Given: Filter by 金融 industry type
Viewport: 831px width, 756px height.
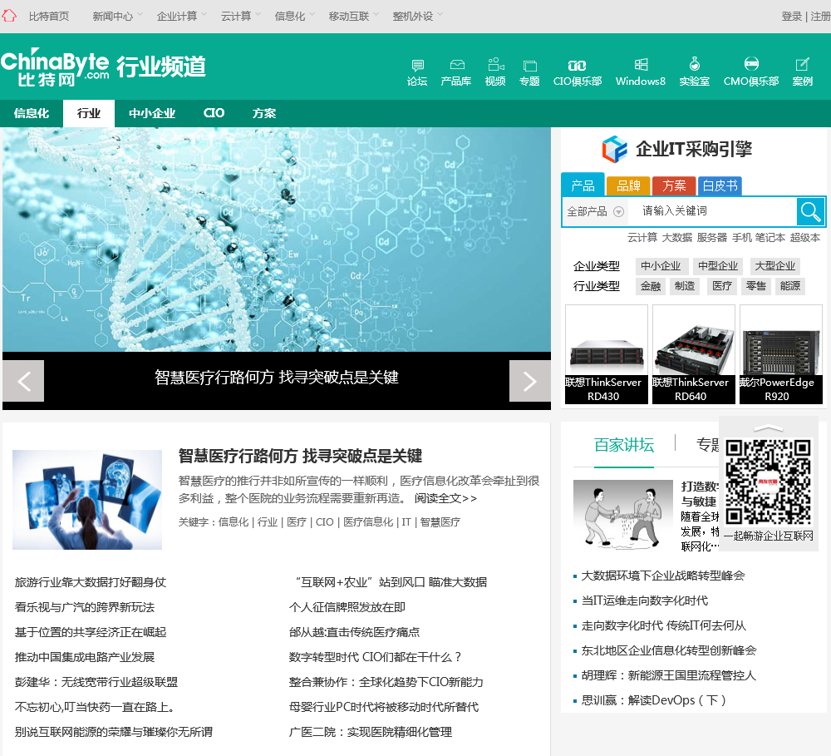Looking at the screenshot, I should click(x=651, y=286).
